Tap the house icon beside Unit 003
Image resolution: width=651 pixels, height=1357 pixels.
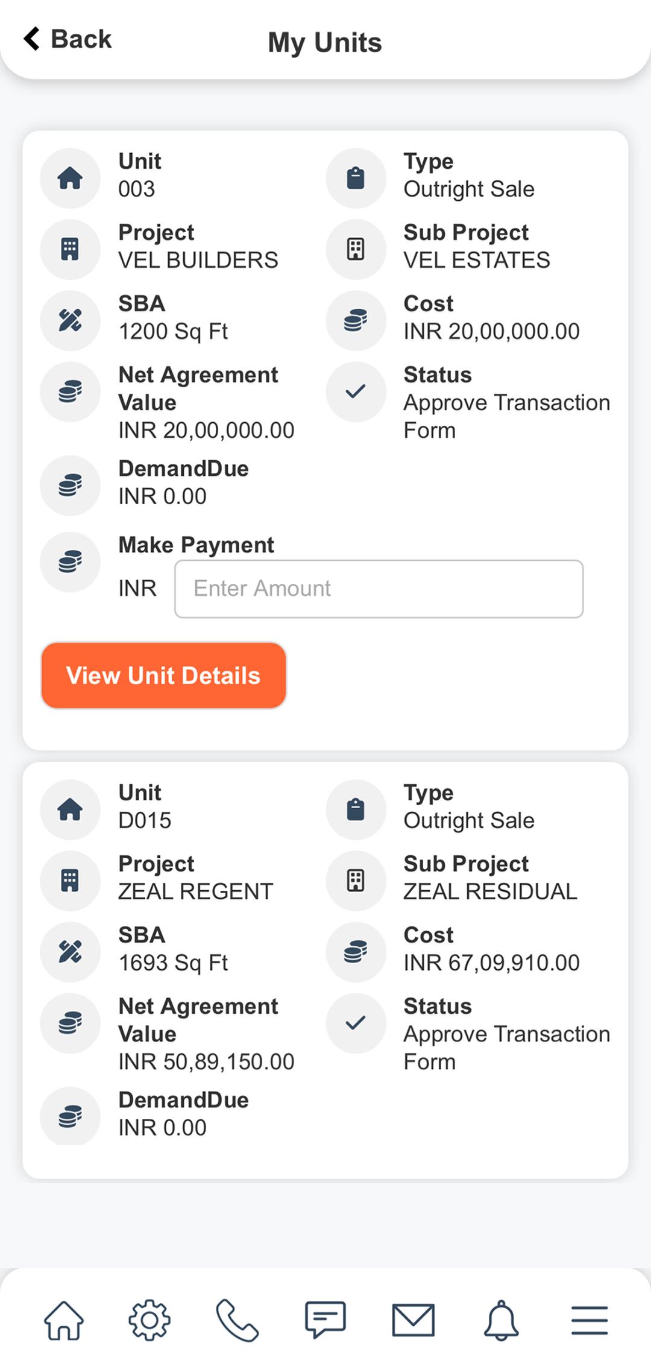[x=70, y=178]
